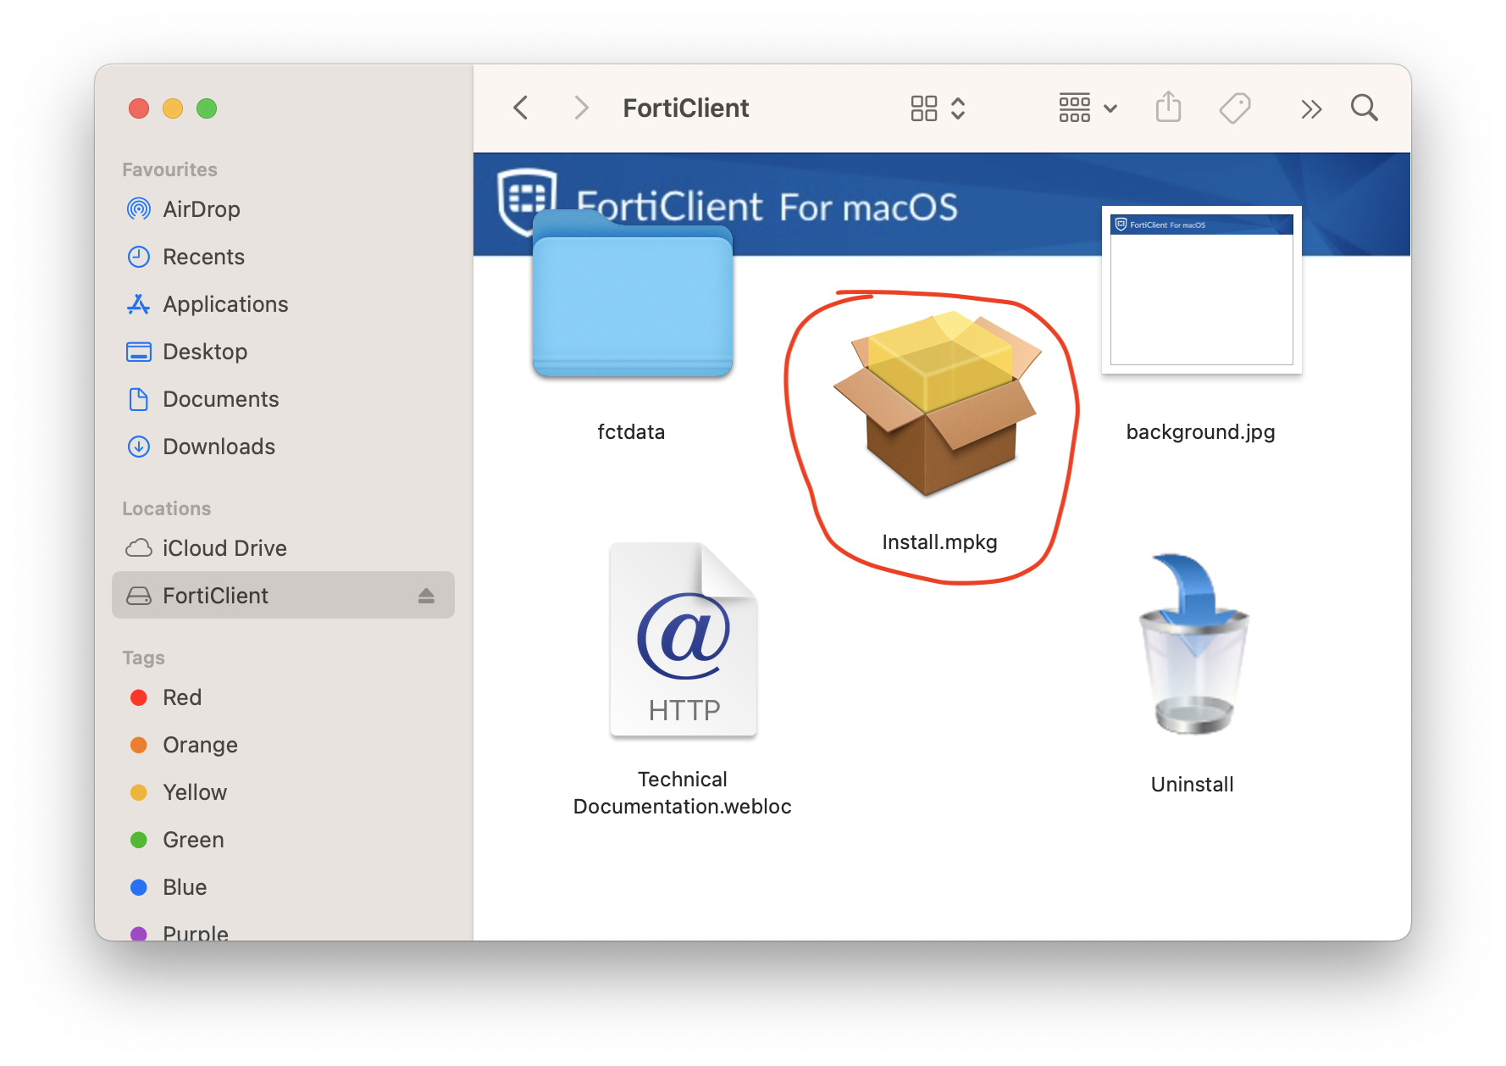This screenshot has height=1066, width=1506.
Task: Switch to icon grid view
Action: point(923,108)
